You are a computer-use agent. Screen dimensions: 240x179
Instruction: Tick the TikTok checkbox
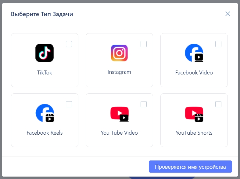coord(69,44)
